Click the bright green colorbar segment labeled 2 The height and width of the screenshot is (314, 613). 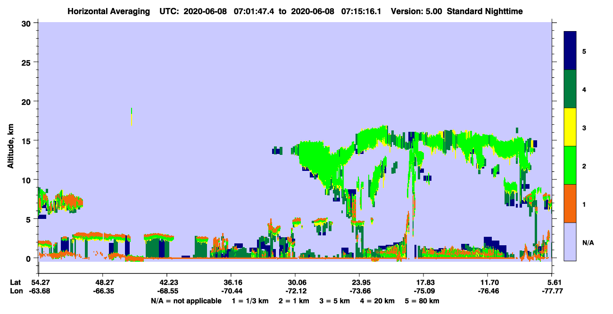[570, 165]
